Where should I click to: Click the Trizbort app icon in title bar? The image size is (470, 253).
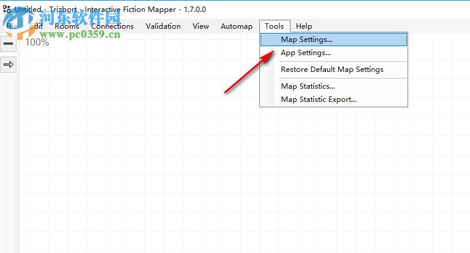pos(7,9)
